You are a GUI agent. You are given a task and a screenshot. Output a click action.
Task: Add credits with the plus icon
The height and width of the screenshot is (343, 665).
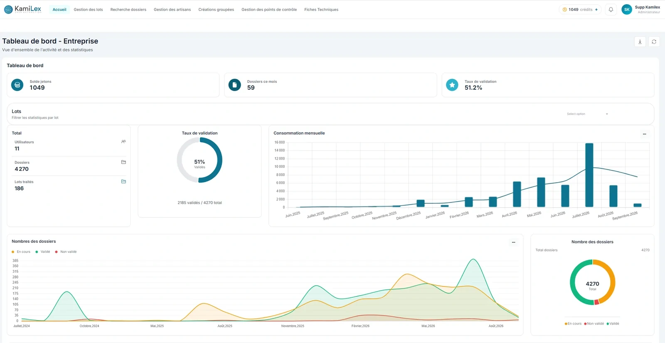coord(596,10)
